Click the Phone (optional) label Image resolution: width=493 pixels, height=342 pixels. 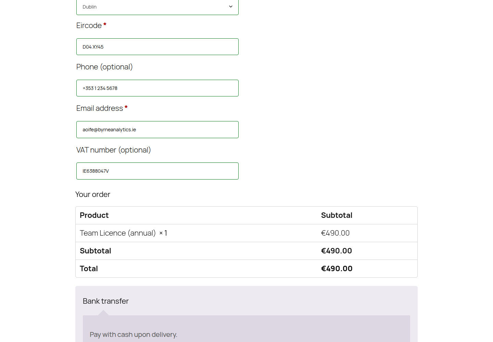(x=104, y=67)
